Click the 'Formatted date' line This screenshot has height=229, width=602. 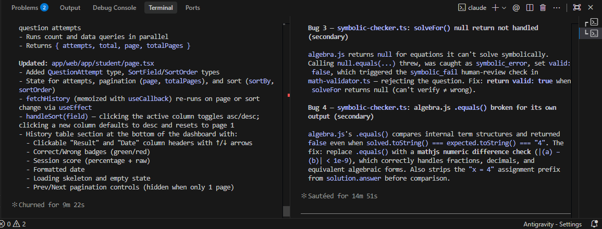click(x=56, y=169)
